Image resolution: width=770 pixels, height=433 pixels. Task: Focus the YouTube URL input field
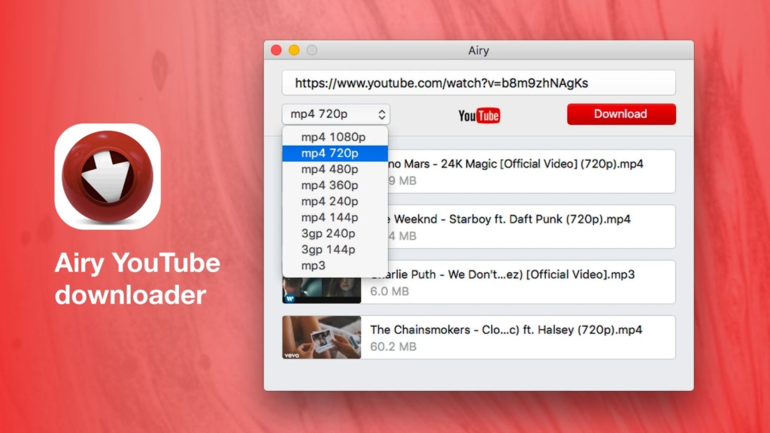click(x=479, y=83)
